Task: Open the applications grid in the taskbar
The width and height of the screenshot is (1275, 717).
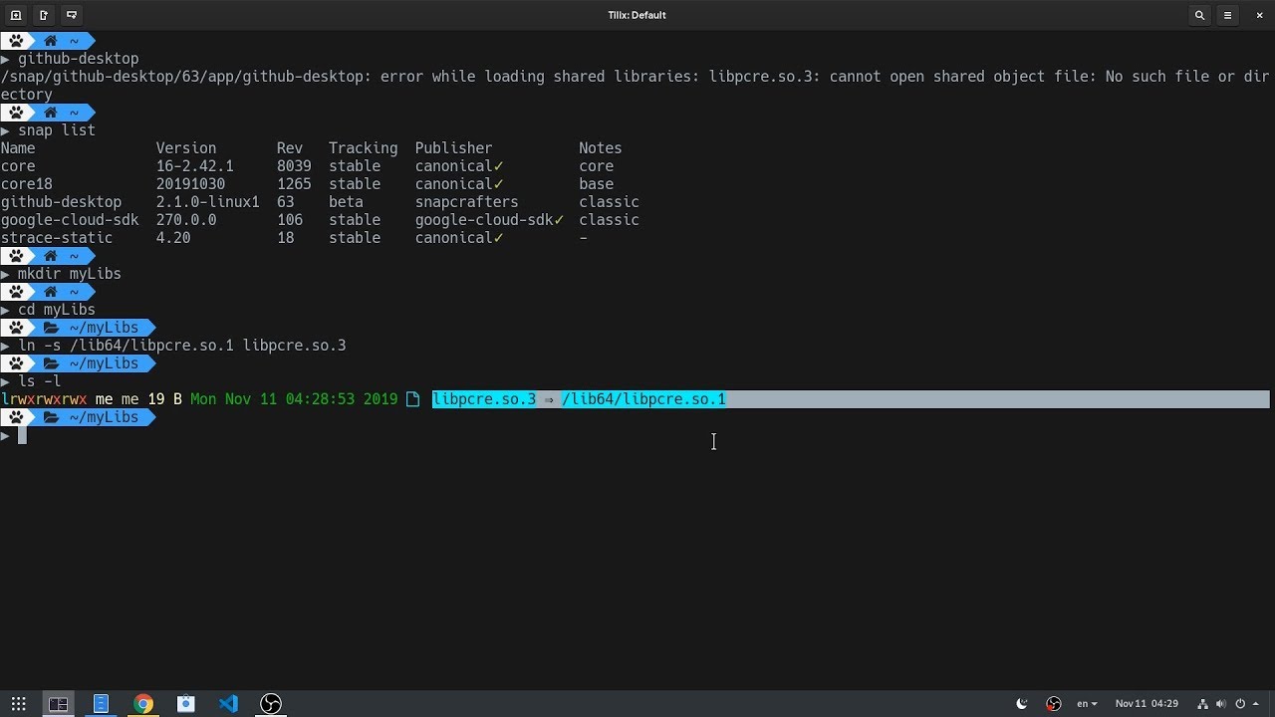Action: click(x=18, y=704)
